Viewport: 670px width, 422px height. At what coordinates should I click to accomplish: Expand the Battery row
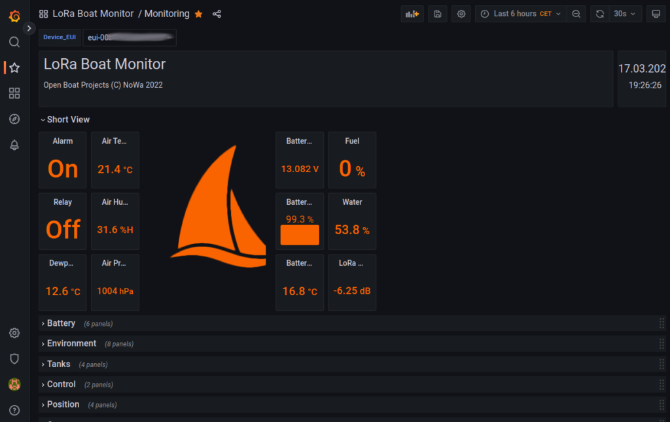pos(60,323)
